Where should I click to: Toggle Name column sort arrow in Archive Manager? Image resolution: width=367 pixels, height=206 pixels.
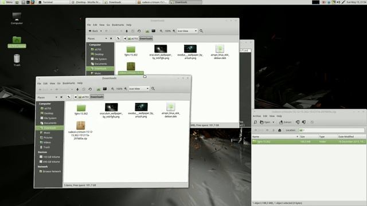click(297, 137)
